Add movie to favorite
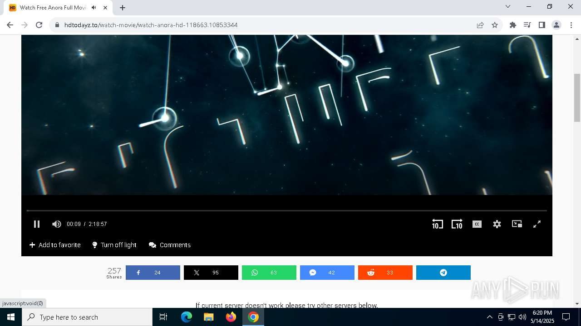 (55, 245)
